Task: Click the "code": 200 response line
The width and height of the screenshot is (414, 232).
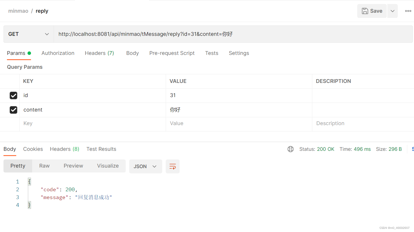Action: click(x=59, y=190)
